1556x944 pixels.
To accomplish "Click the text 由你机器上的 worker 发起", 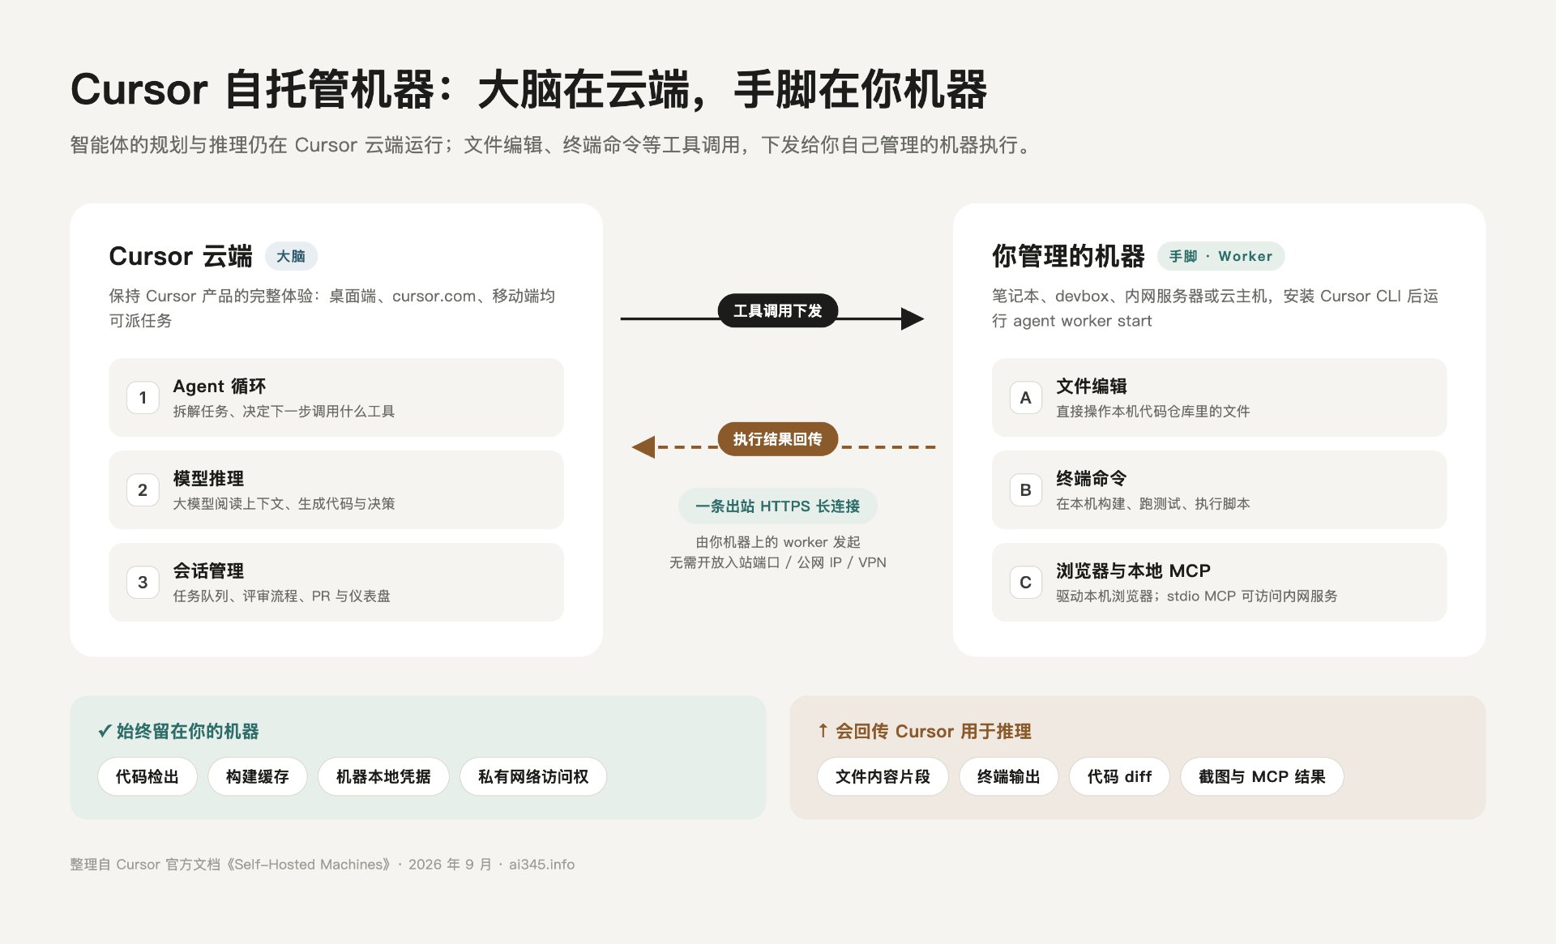I will [x=777, y=542].
